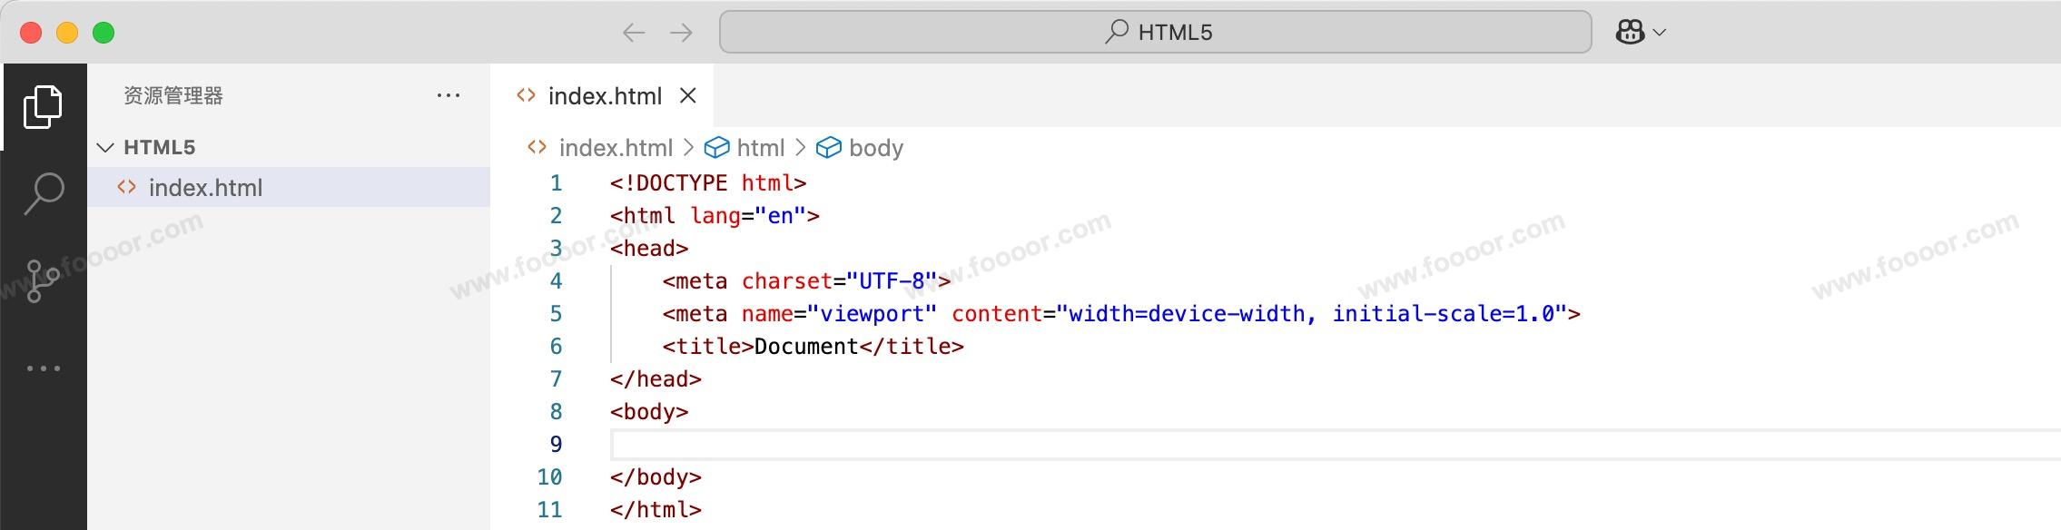Open the Explorer files icon in activity bar

point(43,107)
